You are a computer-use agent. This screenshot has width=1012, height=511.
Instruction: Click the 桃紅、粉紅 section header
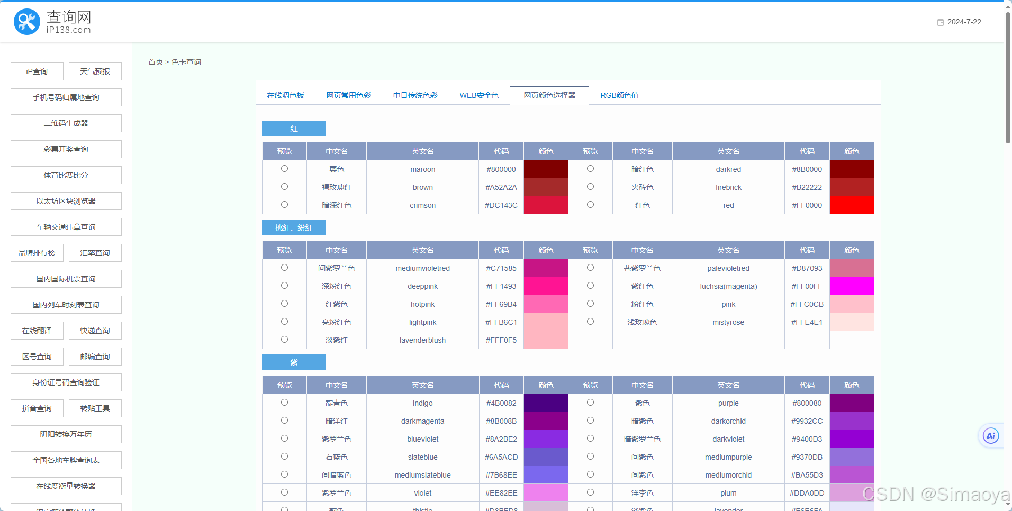[294, 227]
